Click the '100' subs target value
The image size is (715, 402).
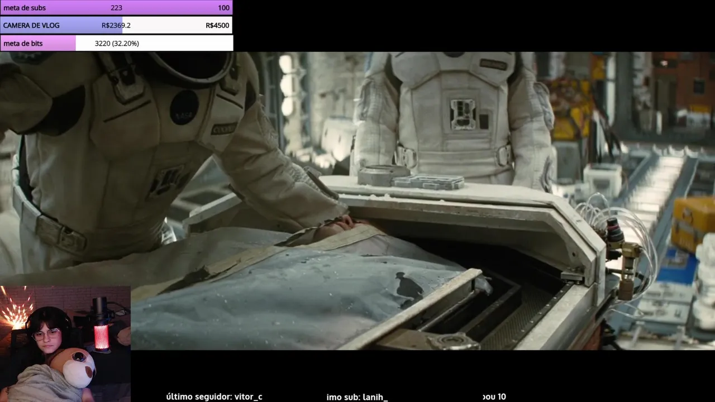tap(223, 8)
